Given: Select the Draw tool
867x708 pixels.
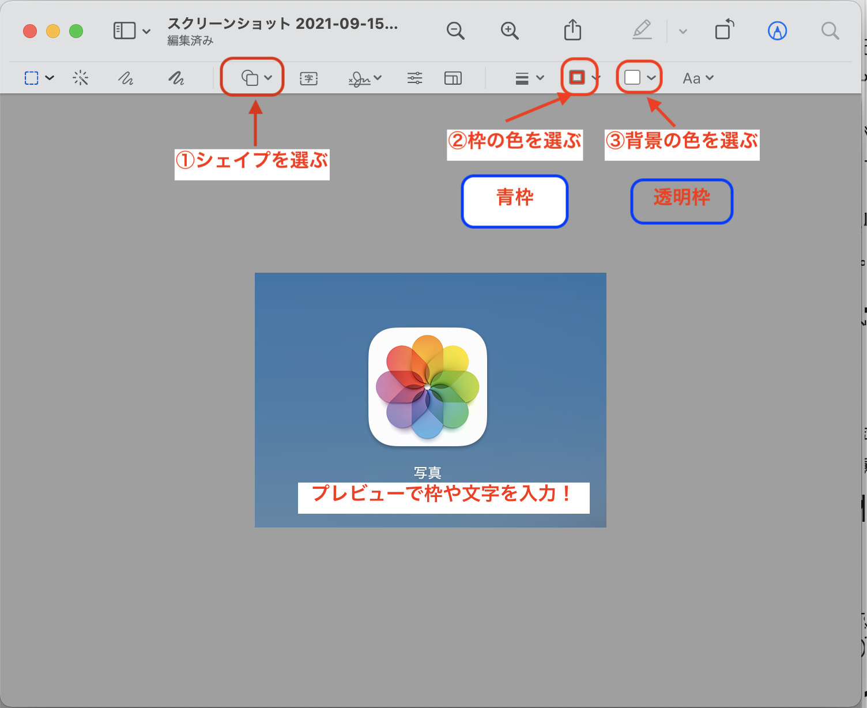Looking at the screenshot, I should [176, 78].
